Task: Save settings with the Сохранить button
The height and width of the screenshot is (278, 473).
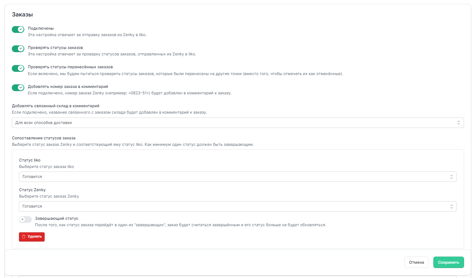Action: point(448,262)
